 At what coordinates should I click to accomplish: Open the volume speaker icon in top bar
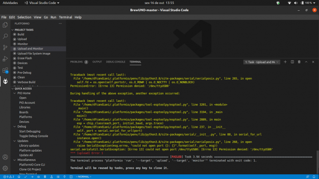click(295, 3)
